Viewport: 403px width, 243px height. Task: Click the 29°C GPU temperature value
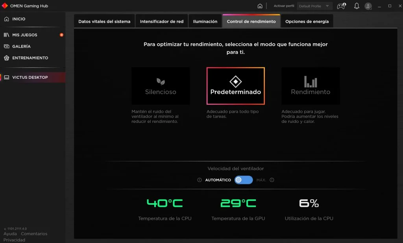pos(238,203)
